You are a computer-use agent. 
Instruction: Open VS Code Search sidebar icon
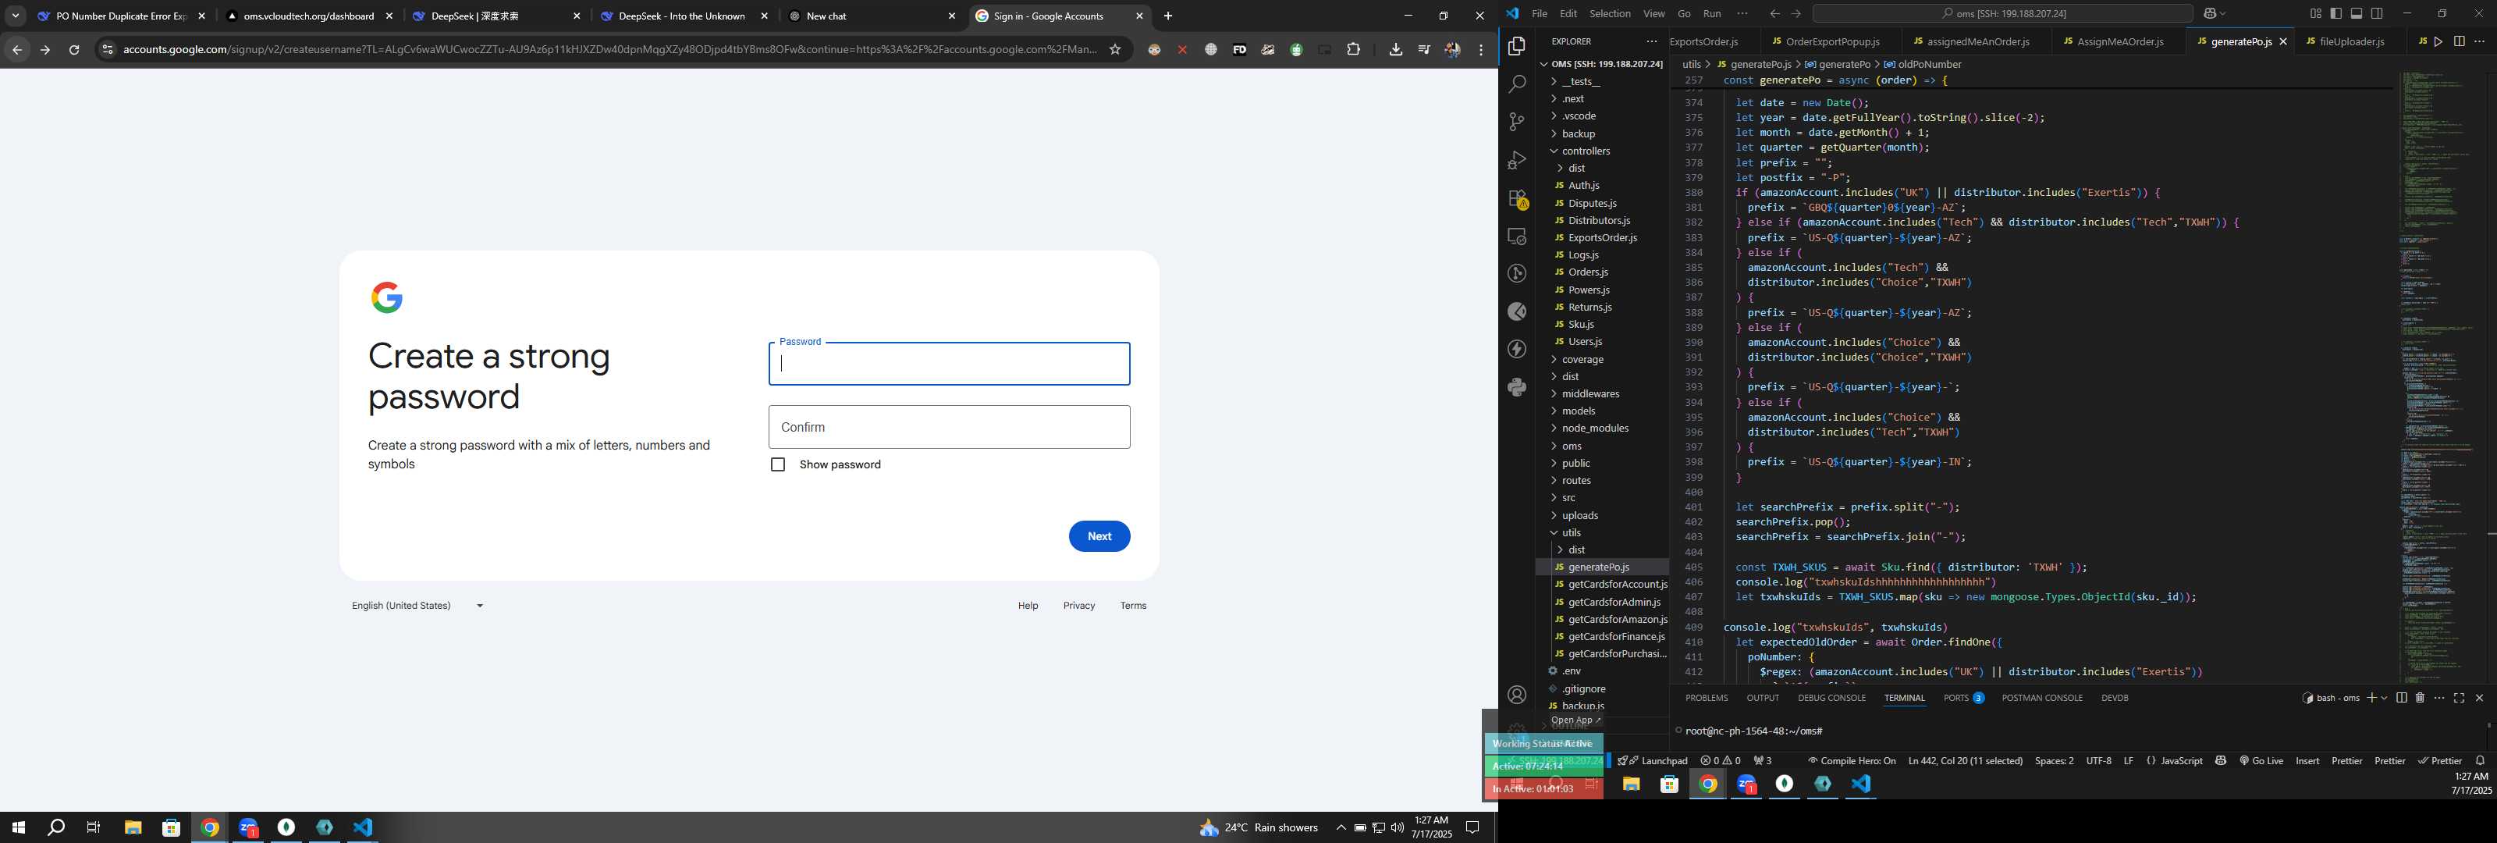click(1517, 84)
